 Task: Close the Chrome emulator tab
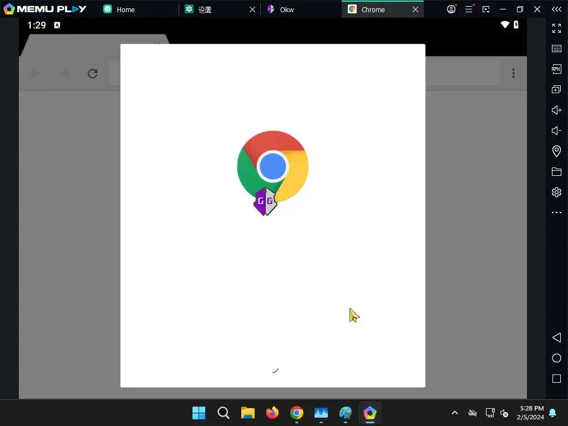415,10
